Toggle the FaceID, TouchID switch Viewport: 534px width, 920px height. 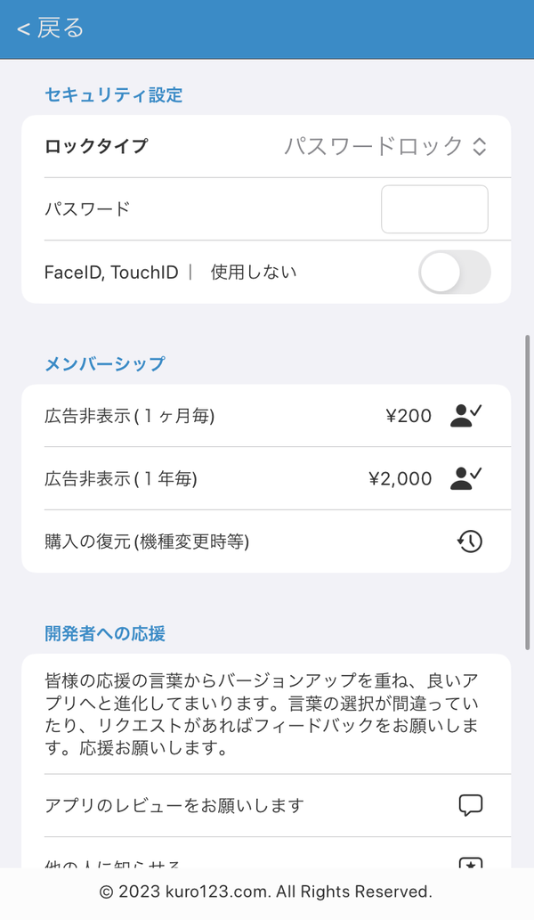tap(454, 273)
